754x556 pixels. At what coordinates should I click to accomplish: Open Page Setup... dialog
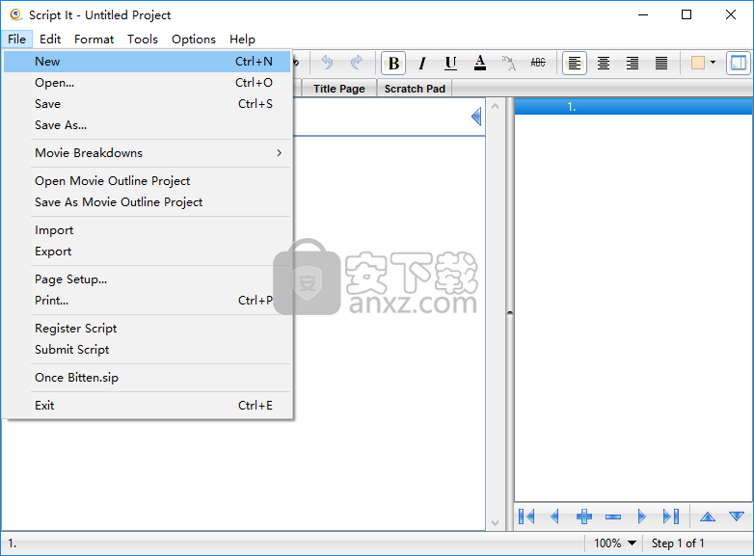pyautogui.click(x=148, y=279)
